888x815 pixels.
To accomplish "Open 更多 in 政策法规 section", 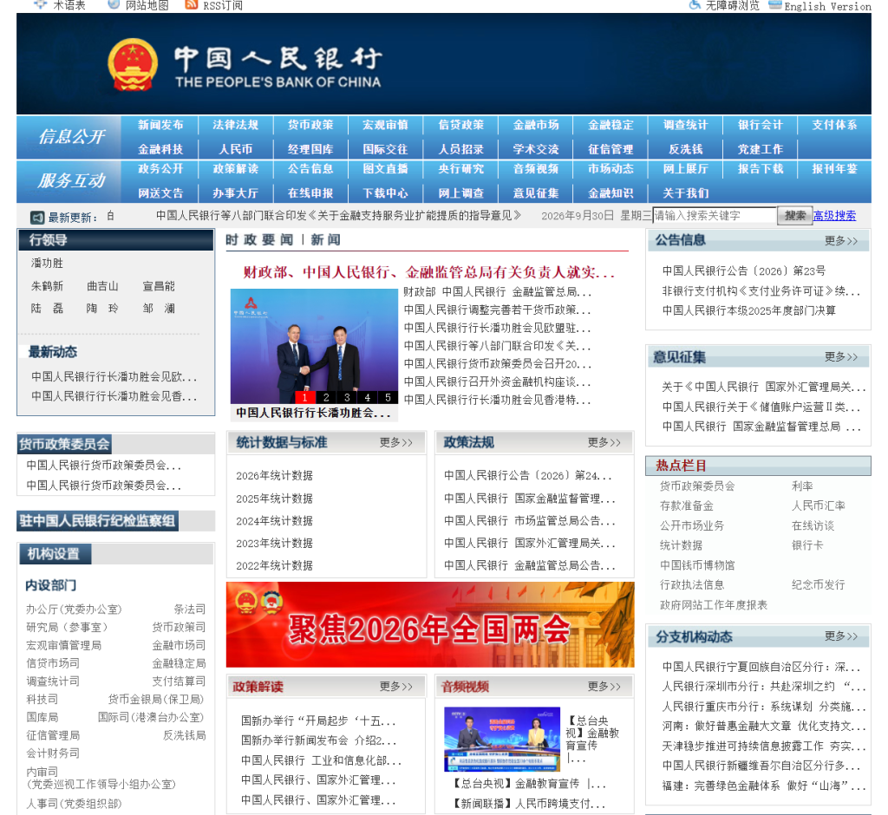I will coord(604,442).
